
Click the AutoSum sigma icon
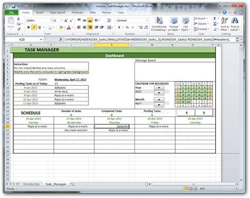tap(215, 18)
